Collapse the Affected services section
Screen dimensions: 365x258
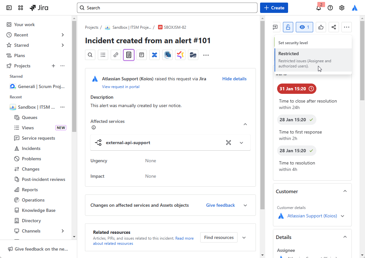(245, 124)
